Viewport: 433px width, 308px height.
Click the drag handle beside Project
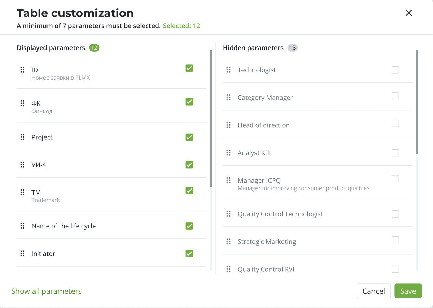click(22, 137)
